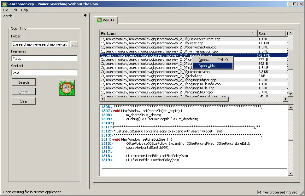The height and width of the screenshot is (196, 305).
Task: Select the openwithaction.cpp result row
Action: (194, 47)
